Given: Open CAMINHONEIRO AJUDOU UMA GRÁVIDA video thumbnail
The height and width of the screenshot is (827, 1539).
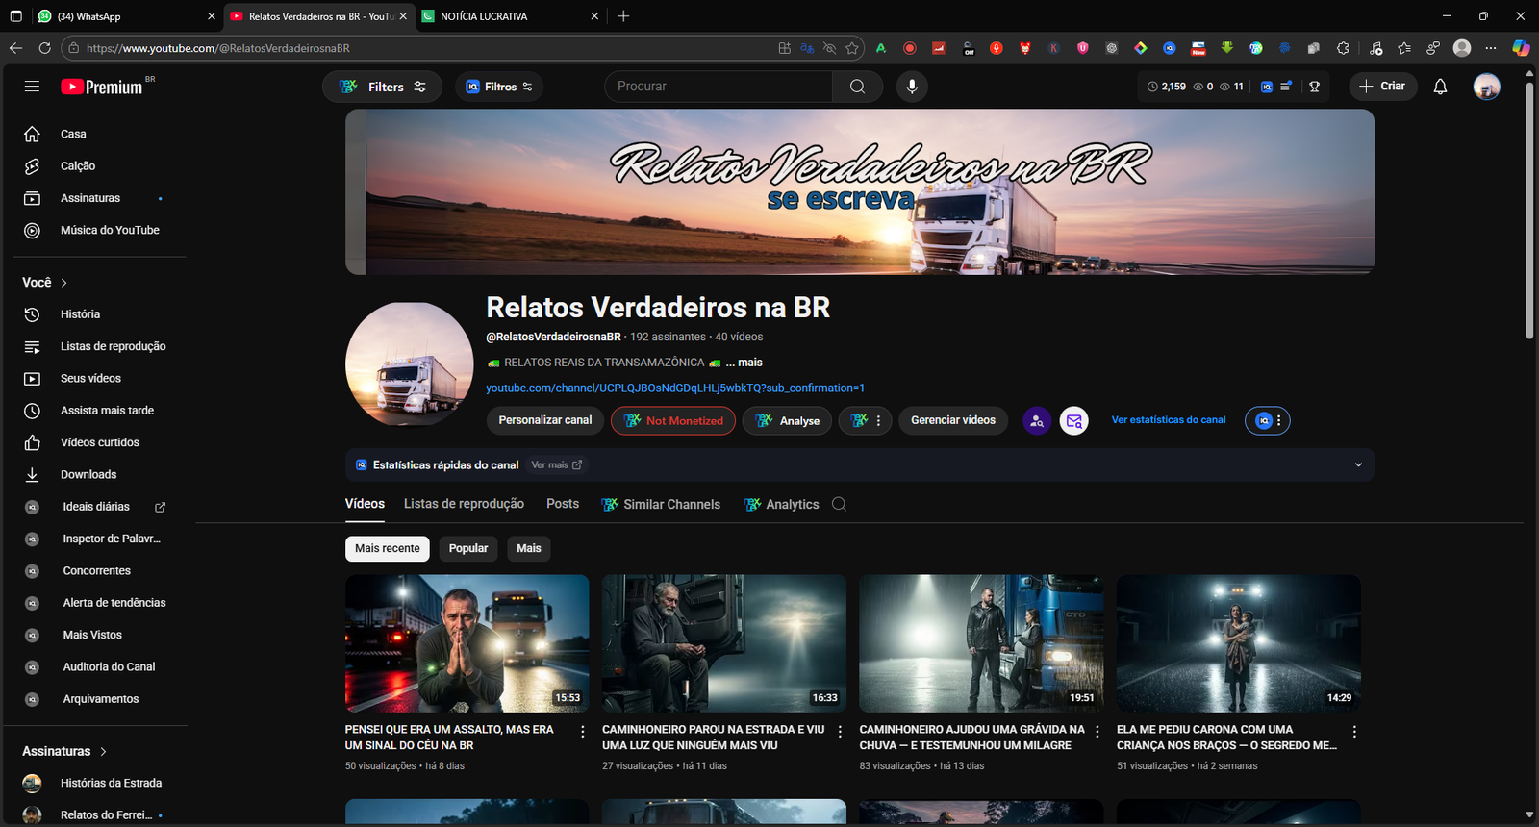Looking at the screenshot, I should (x=981, y=643).
